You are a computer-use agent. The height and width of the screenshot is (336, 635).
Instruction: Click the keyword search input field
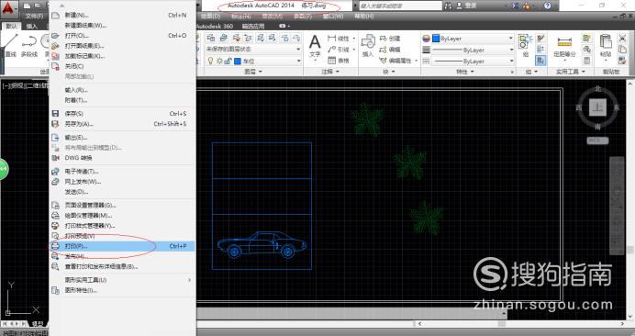click(x=400, y=6)
